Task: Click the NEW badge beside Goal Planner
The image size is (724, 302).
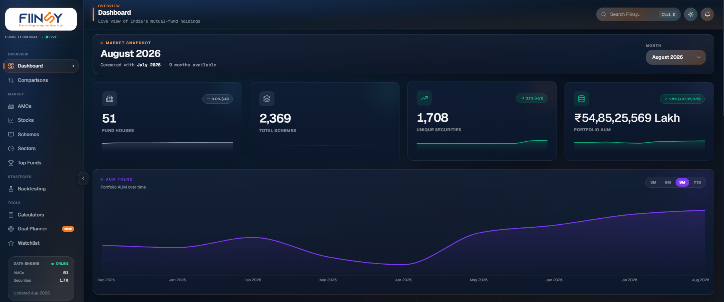Action: (68, 229)
